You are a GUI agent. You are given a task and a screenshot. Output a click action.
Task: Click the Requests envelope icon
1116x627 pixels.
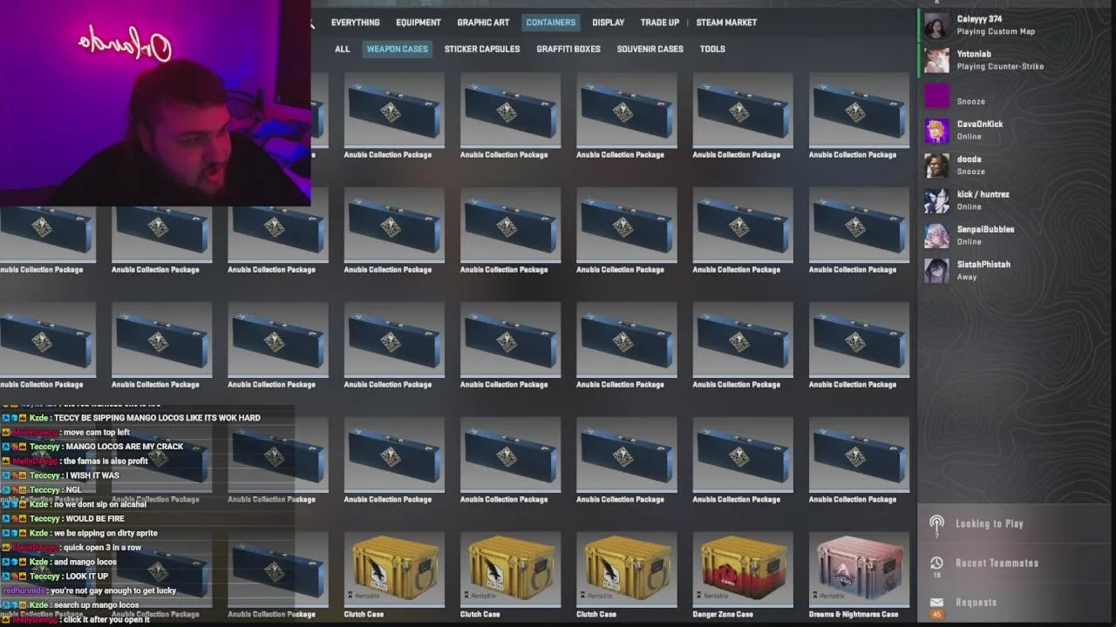click(x=936, y=603)
